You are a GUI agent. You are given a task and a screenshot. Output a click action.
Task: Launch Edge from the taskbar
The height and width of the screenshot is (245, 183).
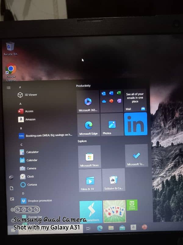tap(100, 228)
